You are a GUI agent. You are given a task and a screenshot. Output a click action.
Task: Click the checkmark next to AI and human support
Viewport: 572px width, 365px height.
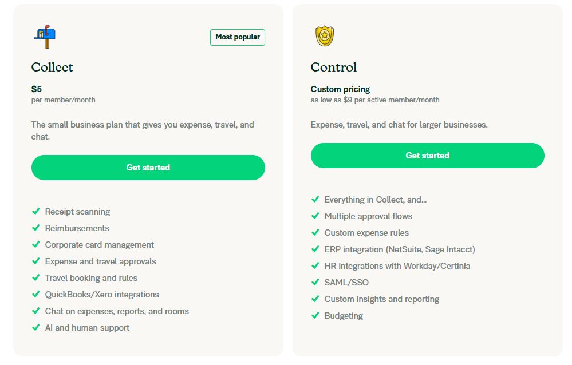pyautogui.click(x=35, y=328)
